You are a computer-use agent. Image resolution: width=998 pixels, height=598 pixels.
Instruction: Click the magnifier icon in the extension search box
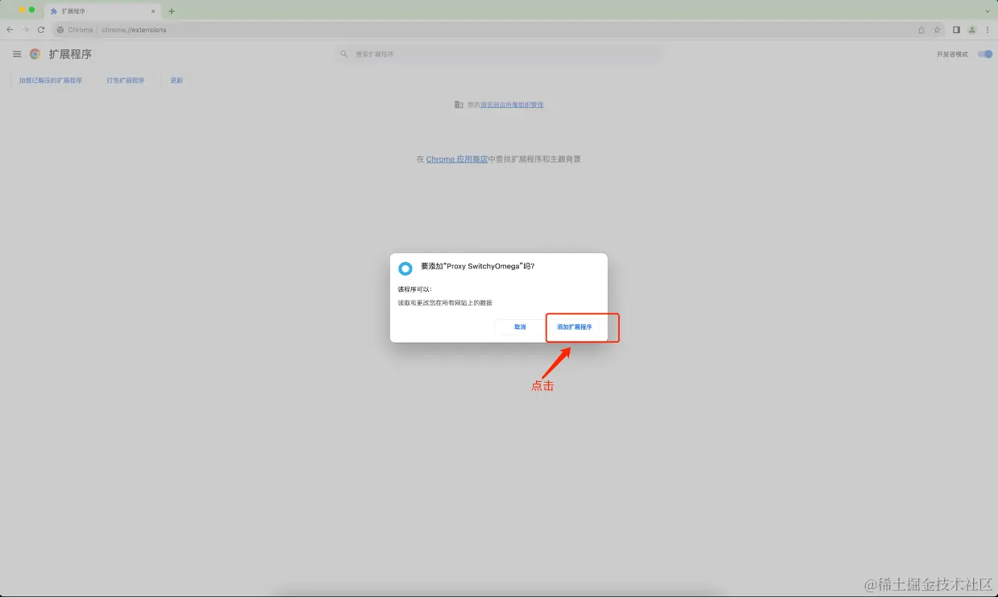click(x=344, y=54)
